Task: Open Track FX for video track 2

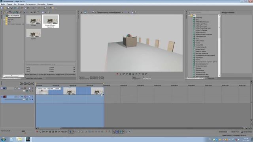Action: (x=22, y=97)
